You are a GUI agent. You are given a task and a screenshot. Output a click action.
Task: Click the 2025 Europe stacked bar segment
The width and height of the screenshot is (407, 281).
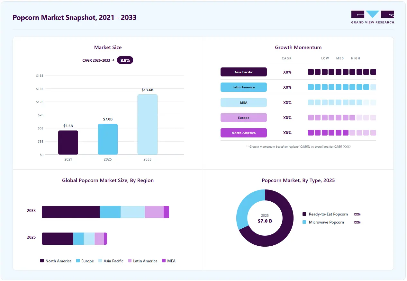coord(78,239)
